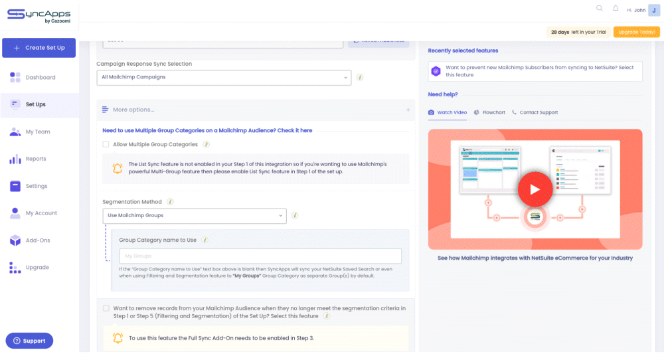
Task: Click the Contact Support phone icon
Action: pos(514,112)
